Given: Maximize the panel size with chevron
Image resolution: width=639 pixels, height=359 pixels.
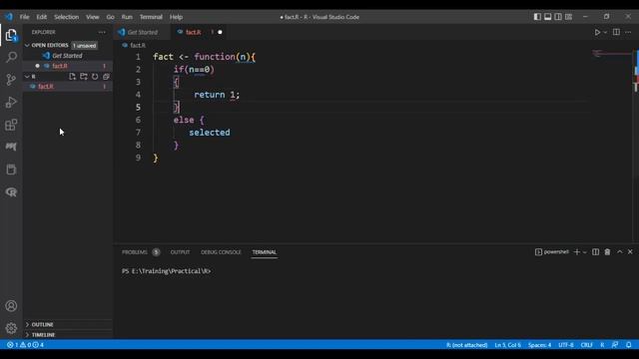Looking at the screenshot, I should [x=619, y=252].
